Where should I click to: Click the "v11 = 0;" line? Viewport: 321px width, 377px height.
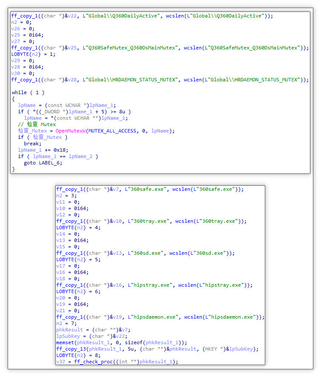pos(68,202)
